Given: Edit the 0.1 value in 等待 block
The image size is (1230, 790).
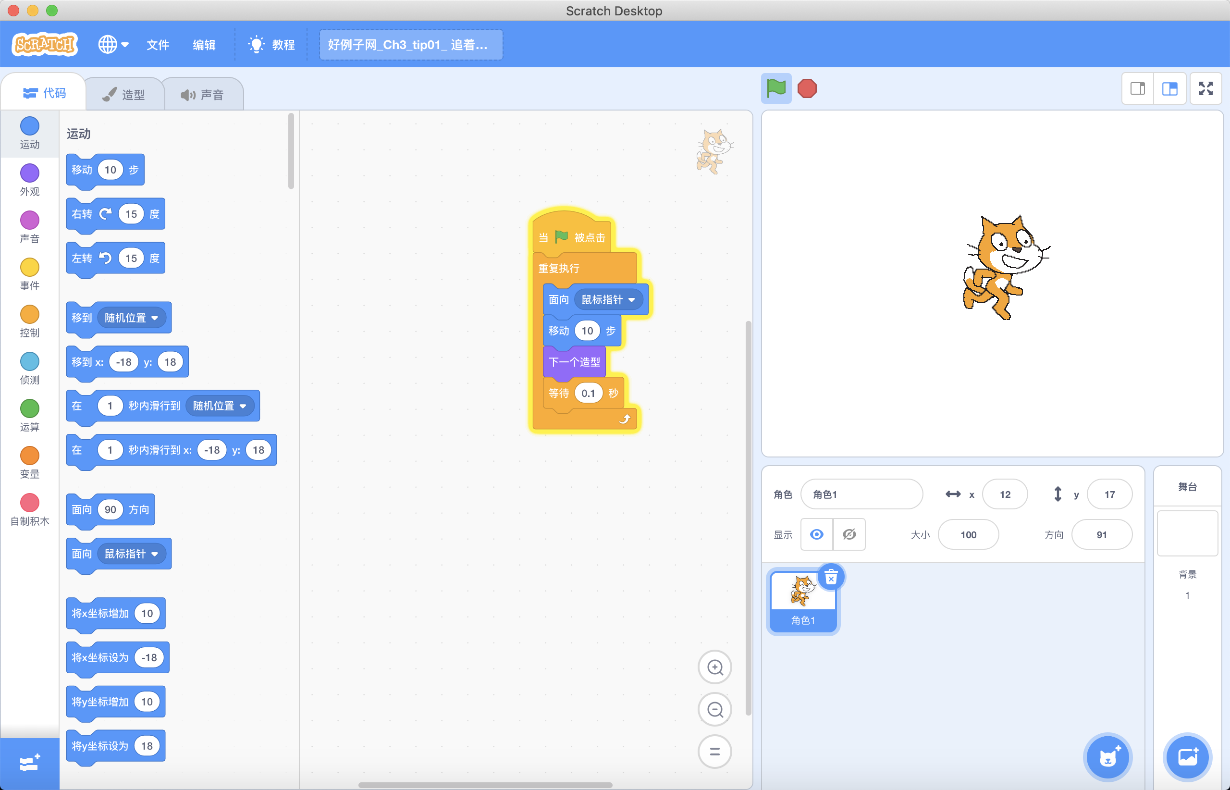Looking at the screenshot, I should click(x=588, y=394).
